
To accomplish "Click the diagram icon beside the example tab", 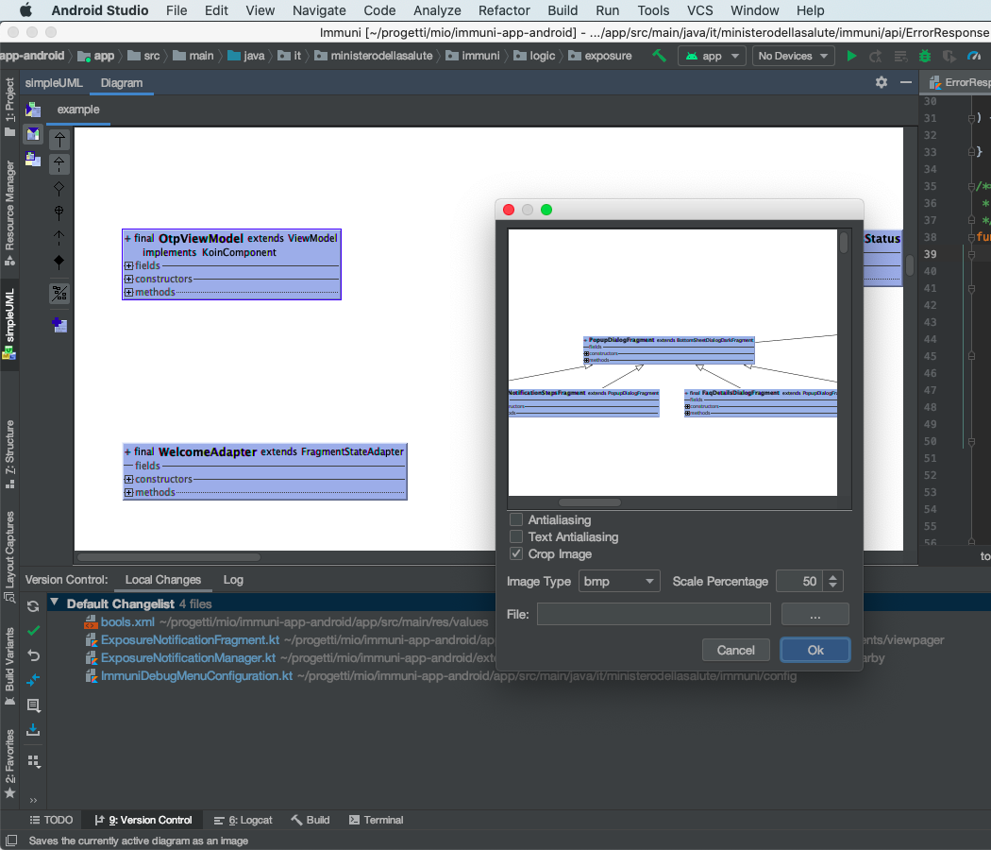I will click(33, 110).
